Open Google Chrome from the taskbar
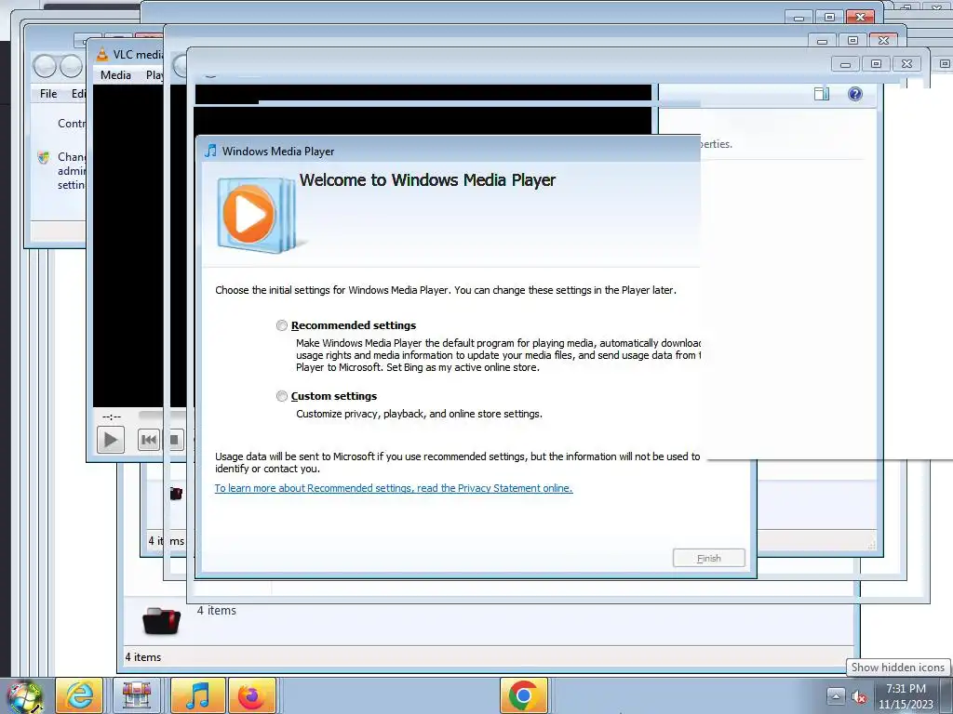Viewport: 953px width, 714px height. [523, 695]
